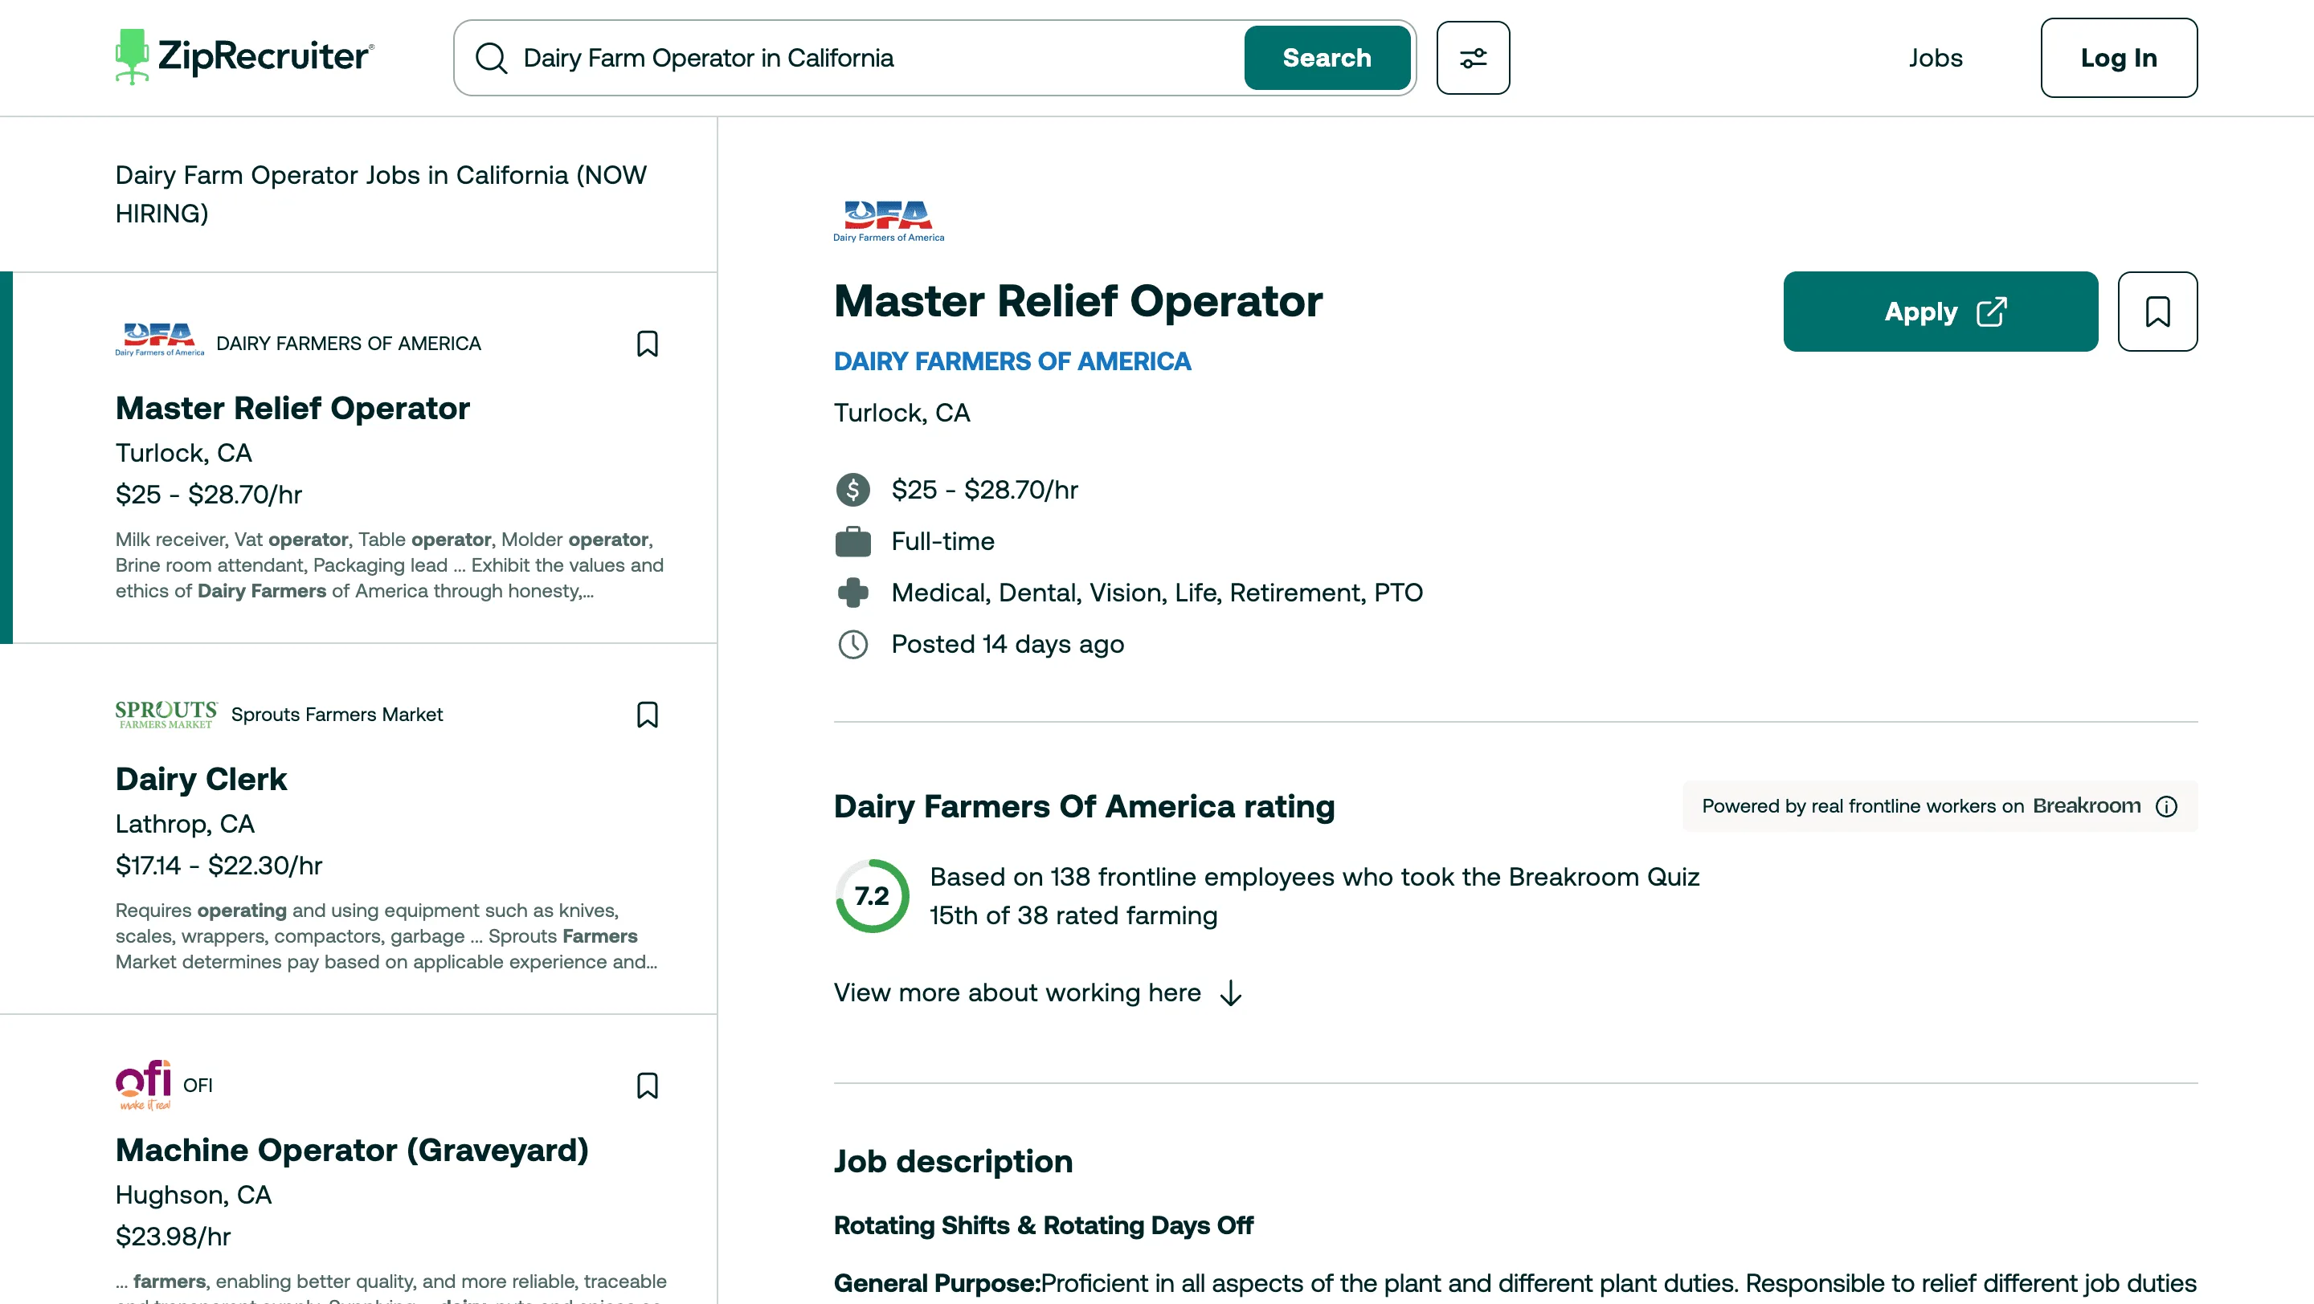2314x1304 pixels.
Task: Click the Apply button
Action: point(1940,312)
